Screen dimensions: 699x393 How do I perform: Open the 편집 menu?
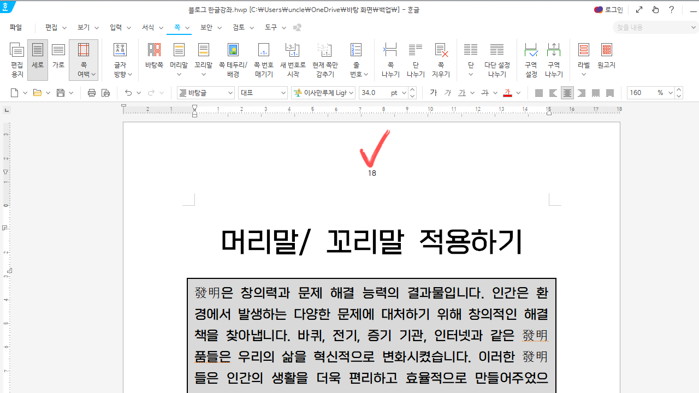(x=51, y=27)
